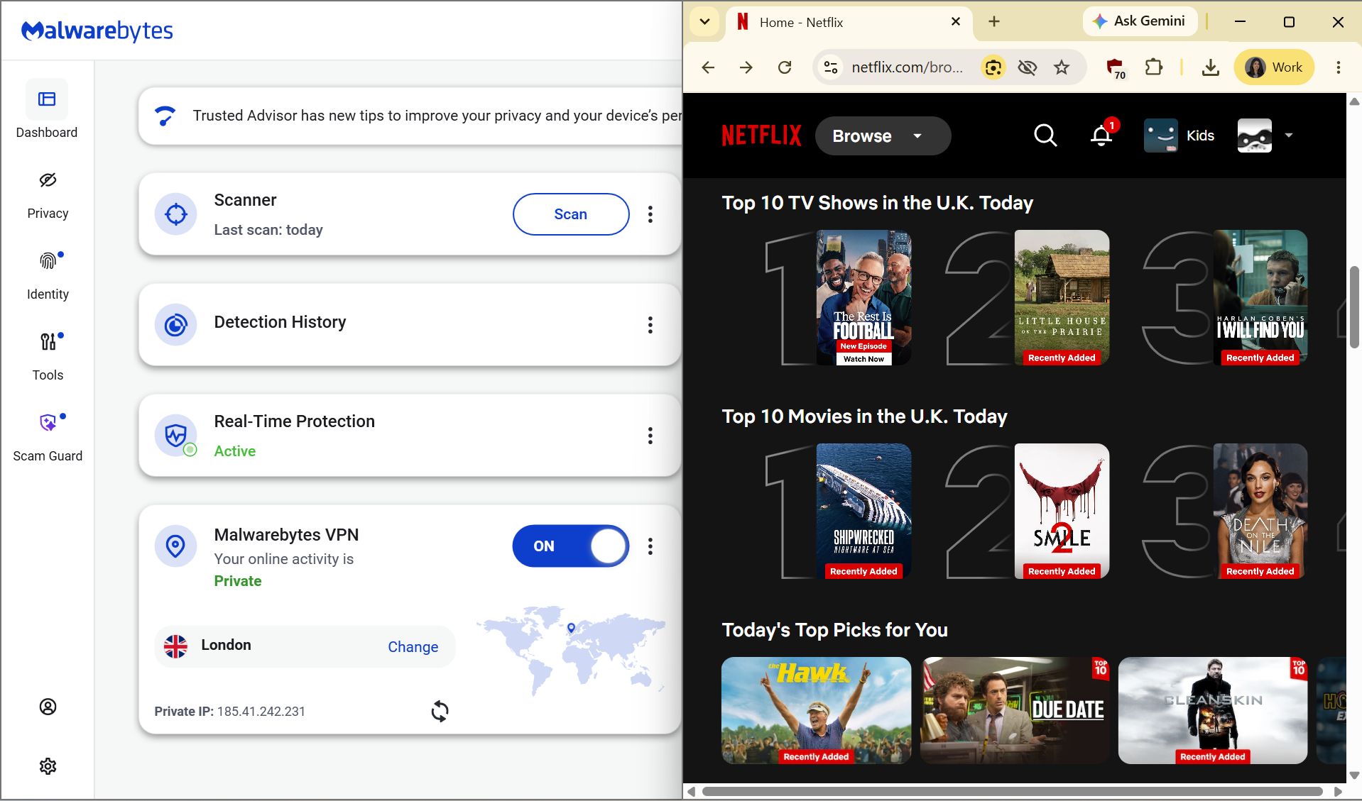Open the account profile icon in Malwarebytes
The height and width of the screenshot is (801, 1362).
click(x=48, y=707)
